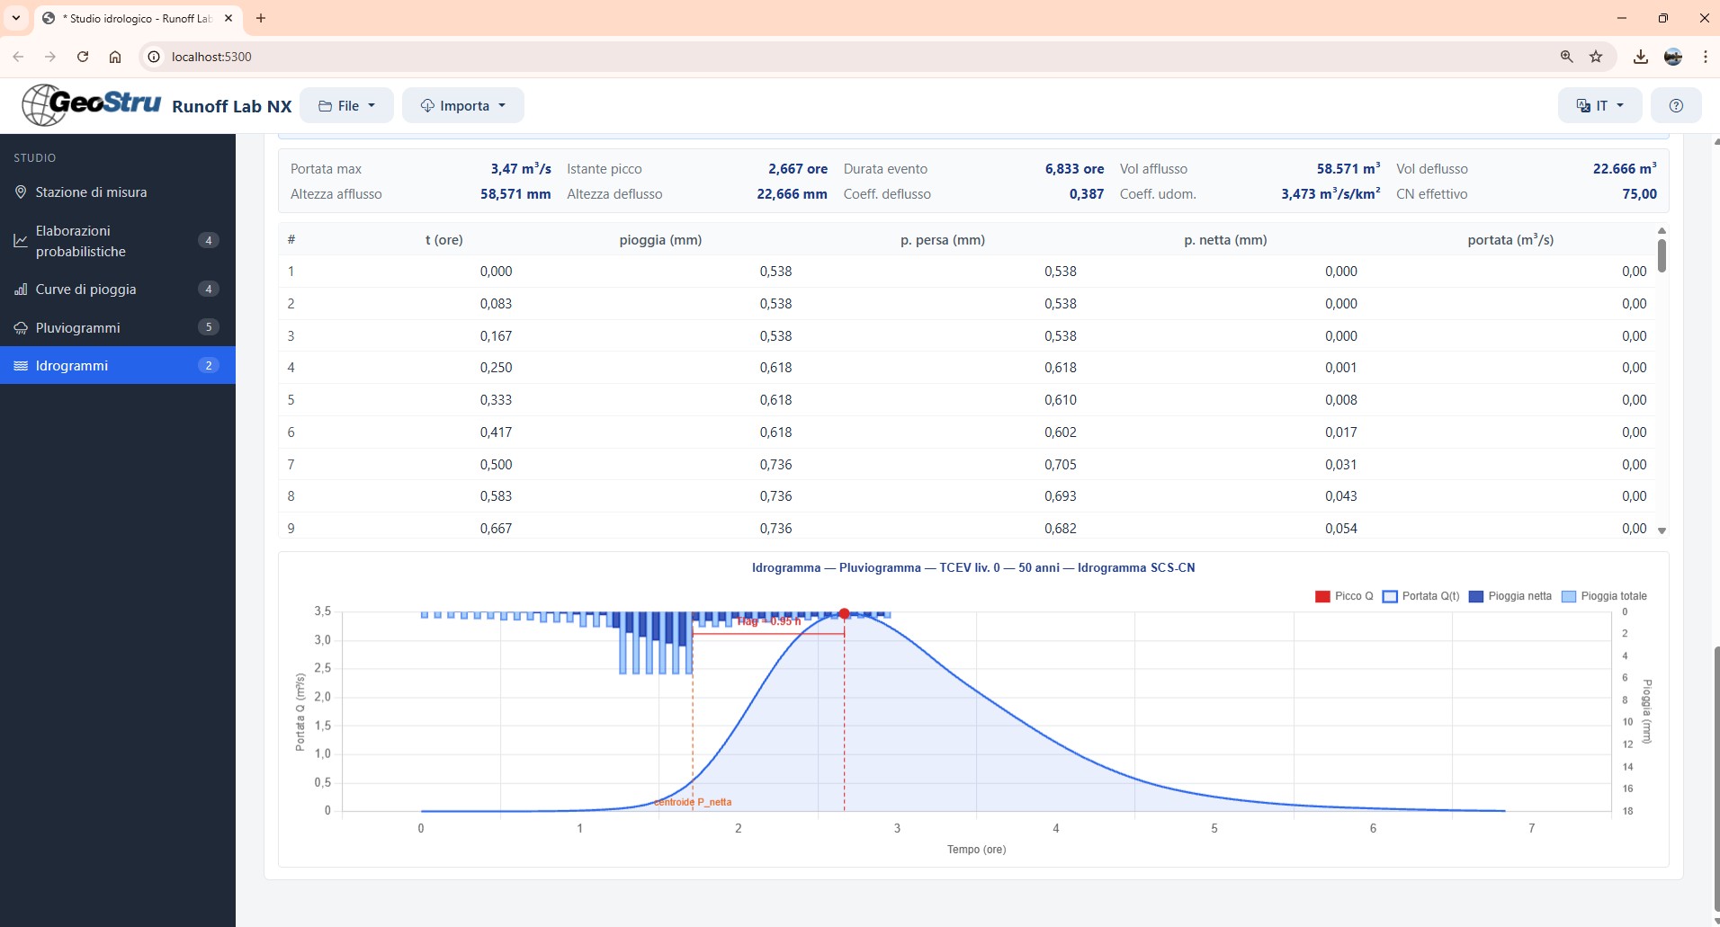Click the Pluviogrammi cloud icon
1720x927 pixels.
pos(21,327)
